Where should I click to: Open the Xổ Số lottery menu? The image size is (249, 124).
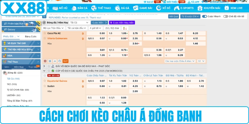[163, 8]
